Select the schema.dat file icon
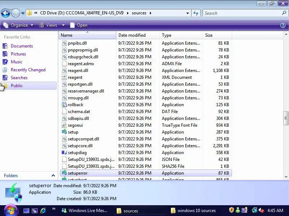This screenshot has width=289, height=216. pyautogui.click(x=64, y=111)
